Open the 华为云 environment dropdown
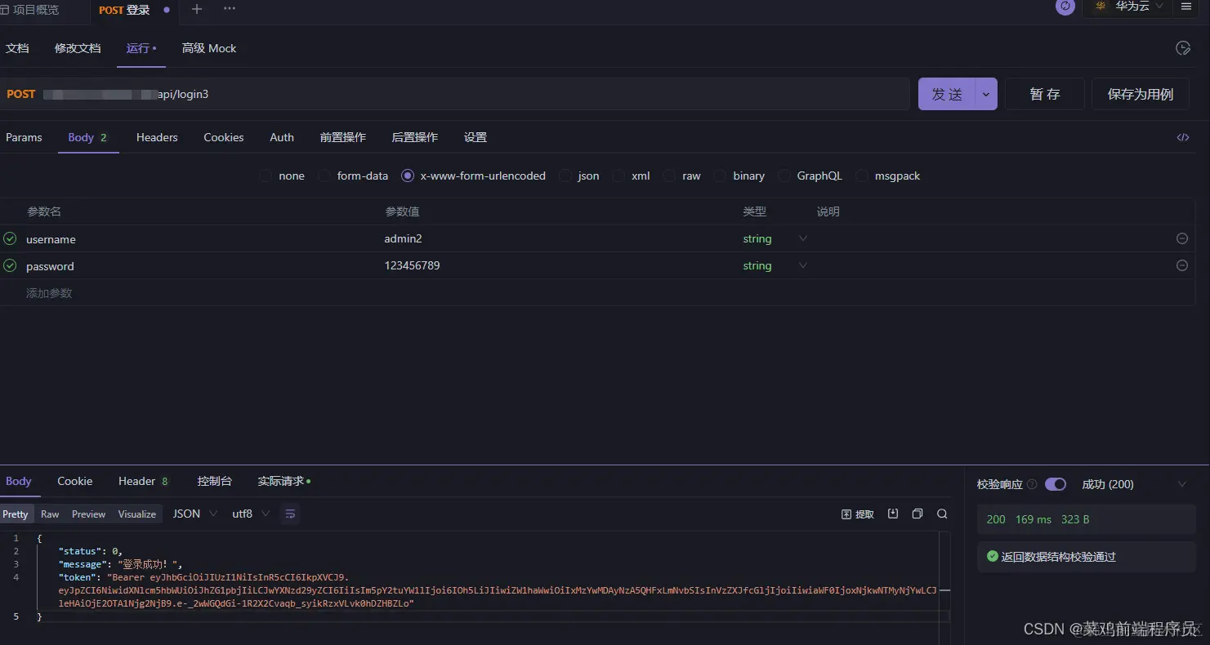 coord(1129,7)
